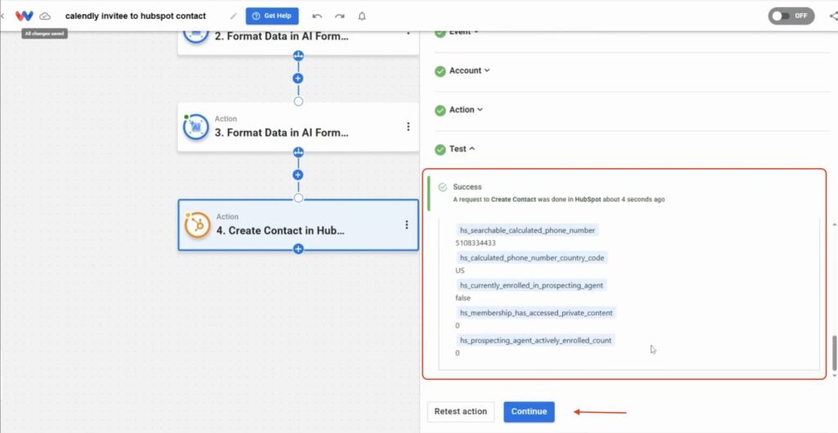
Task: Select step 2 Format Data in AI Formatter
Action: [x=298, y=42]
